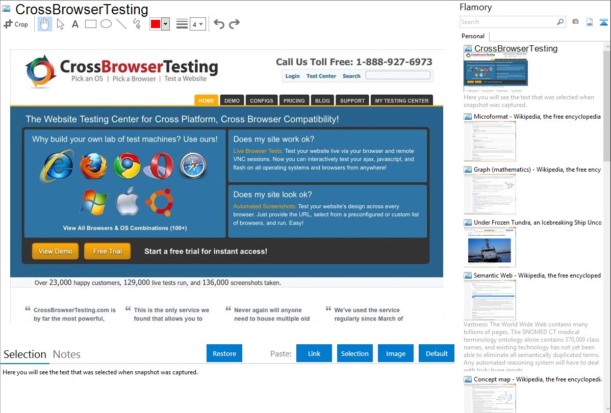Click the CrossBrowserTesting snapshot title in list

tap(516, 48)
